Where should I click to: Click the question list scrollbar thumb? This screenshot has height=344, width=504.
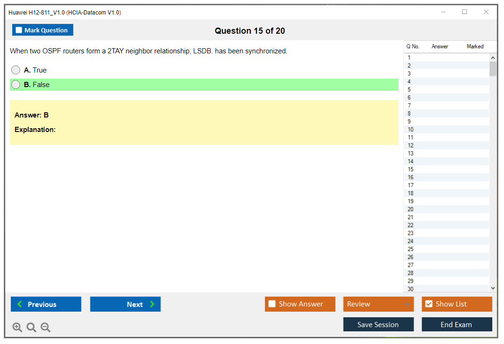[493, 69]
